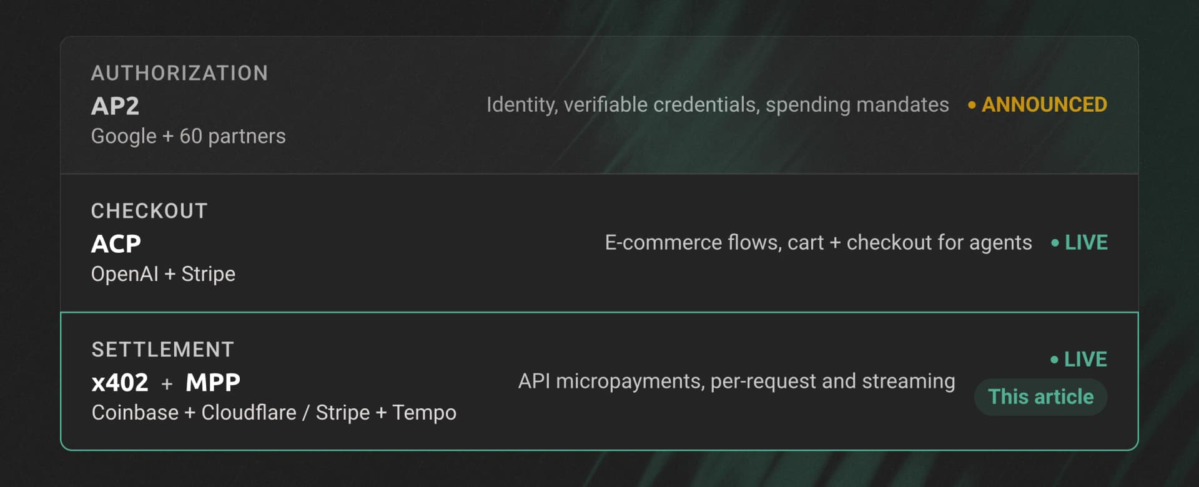The width and height of the screenshot is (1199, 487).
Task: Click the AUTHORIZATION heading label
Action: [x=179, y=73]
